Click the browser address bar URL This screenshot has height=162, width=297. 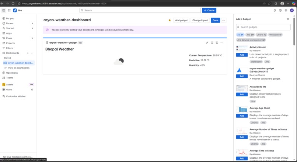click(64, 3)
